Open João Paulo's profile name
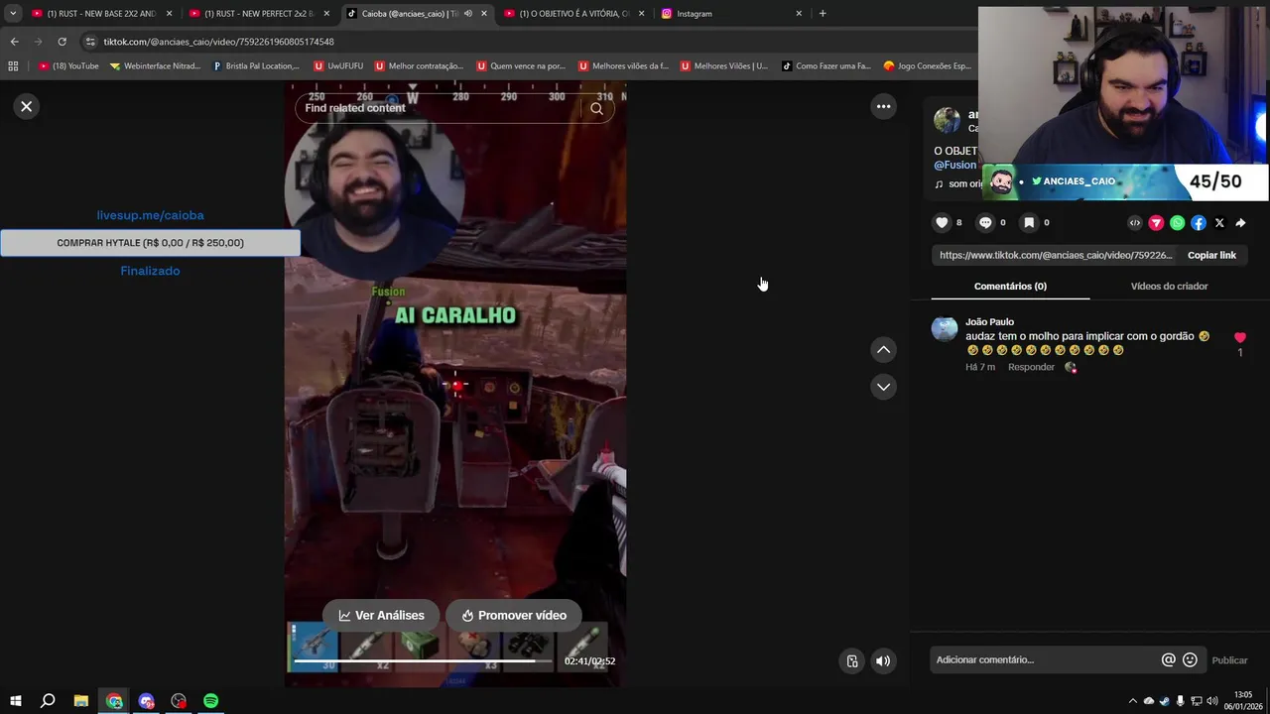Screen dimensions: 1270x714 coord(989,321)
